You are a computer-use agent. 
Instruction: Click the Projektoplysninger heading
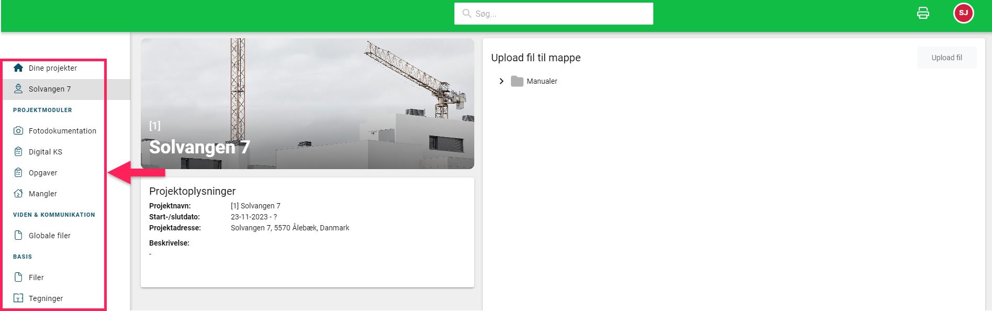[x=192, y=191]
